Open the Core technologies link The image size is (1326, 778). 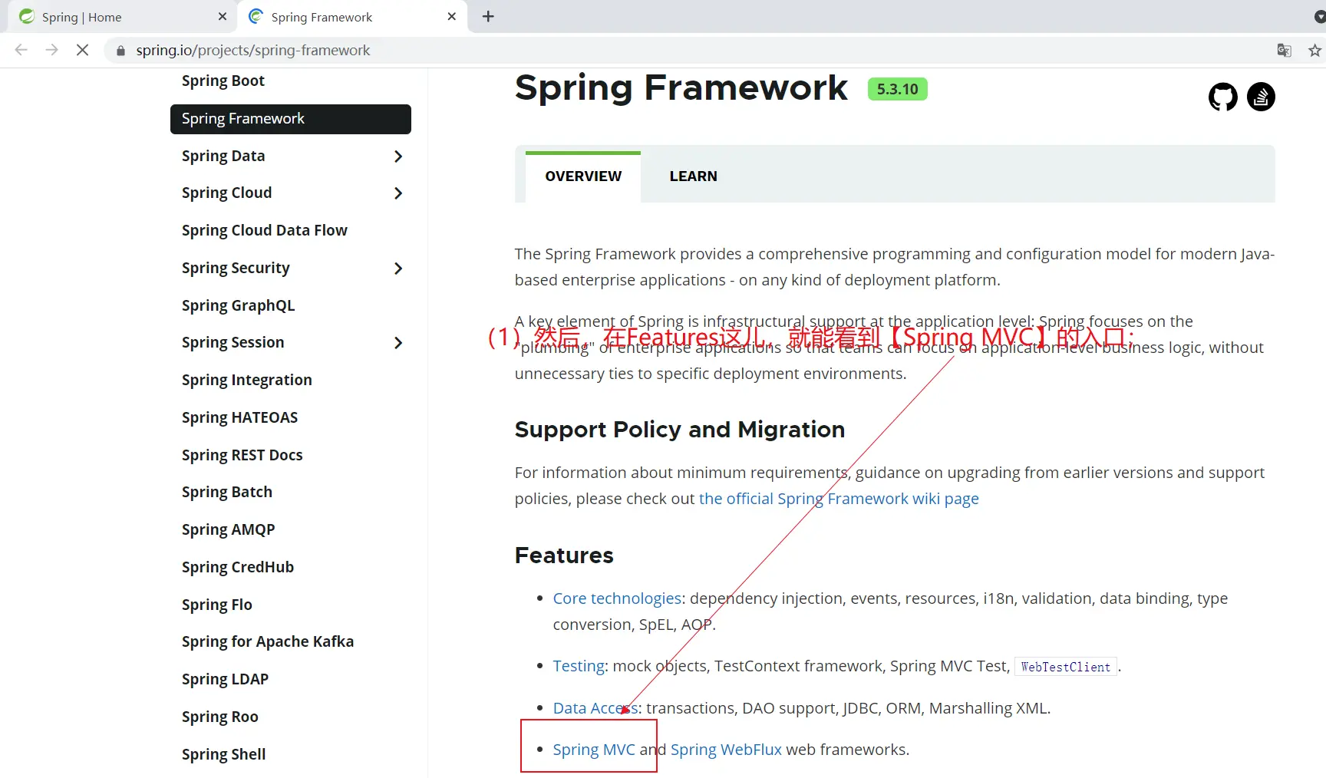[x=617, y=598]
